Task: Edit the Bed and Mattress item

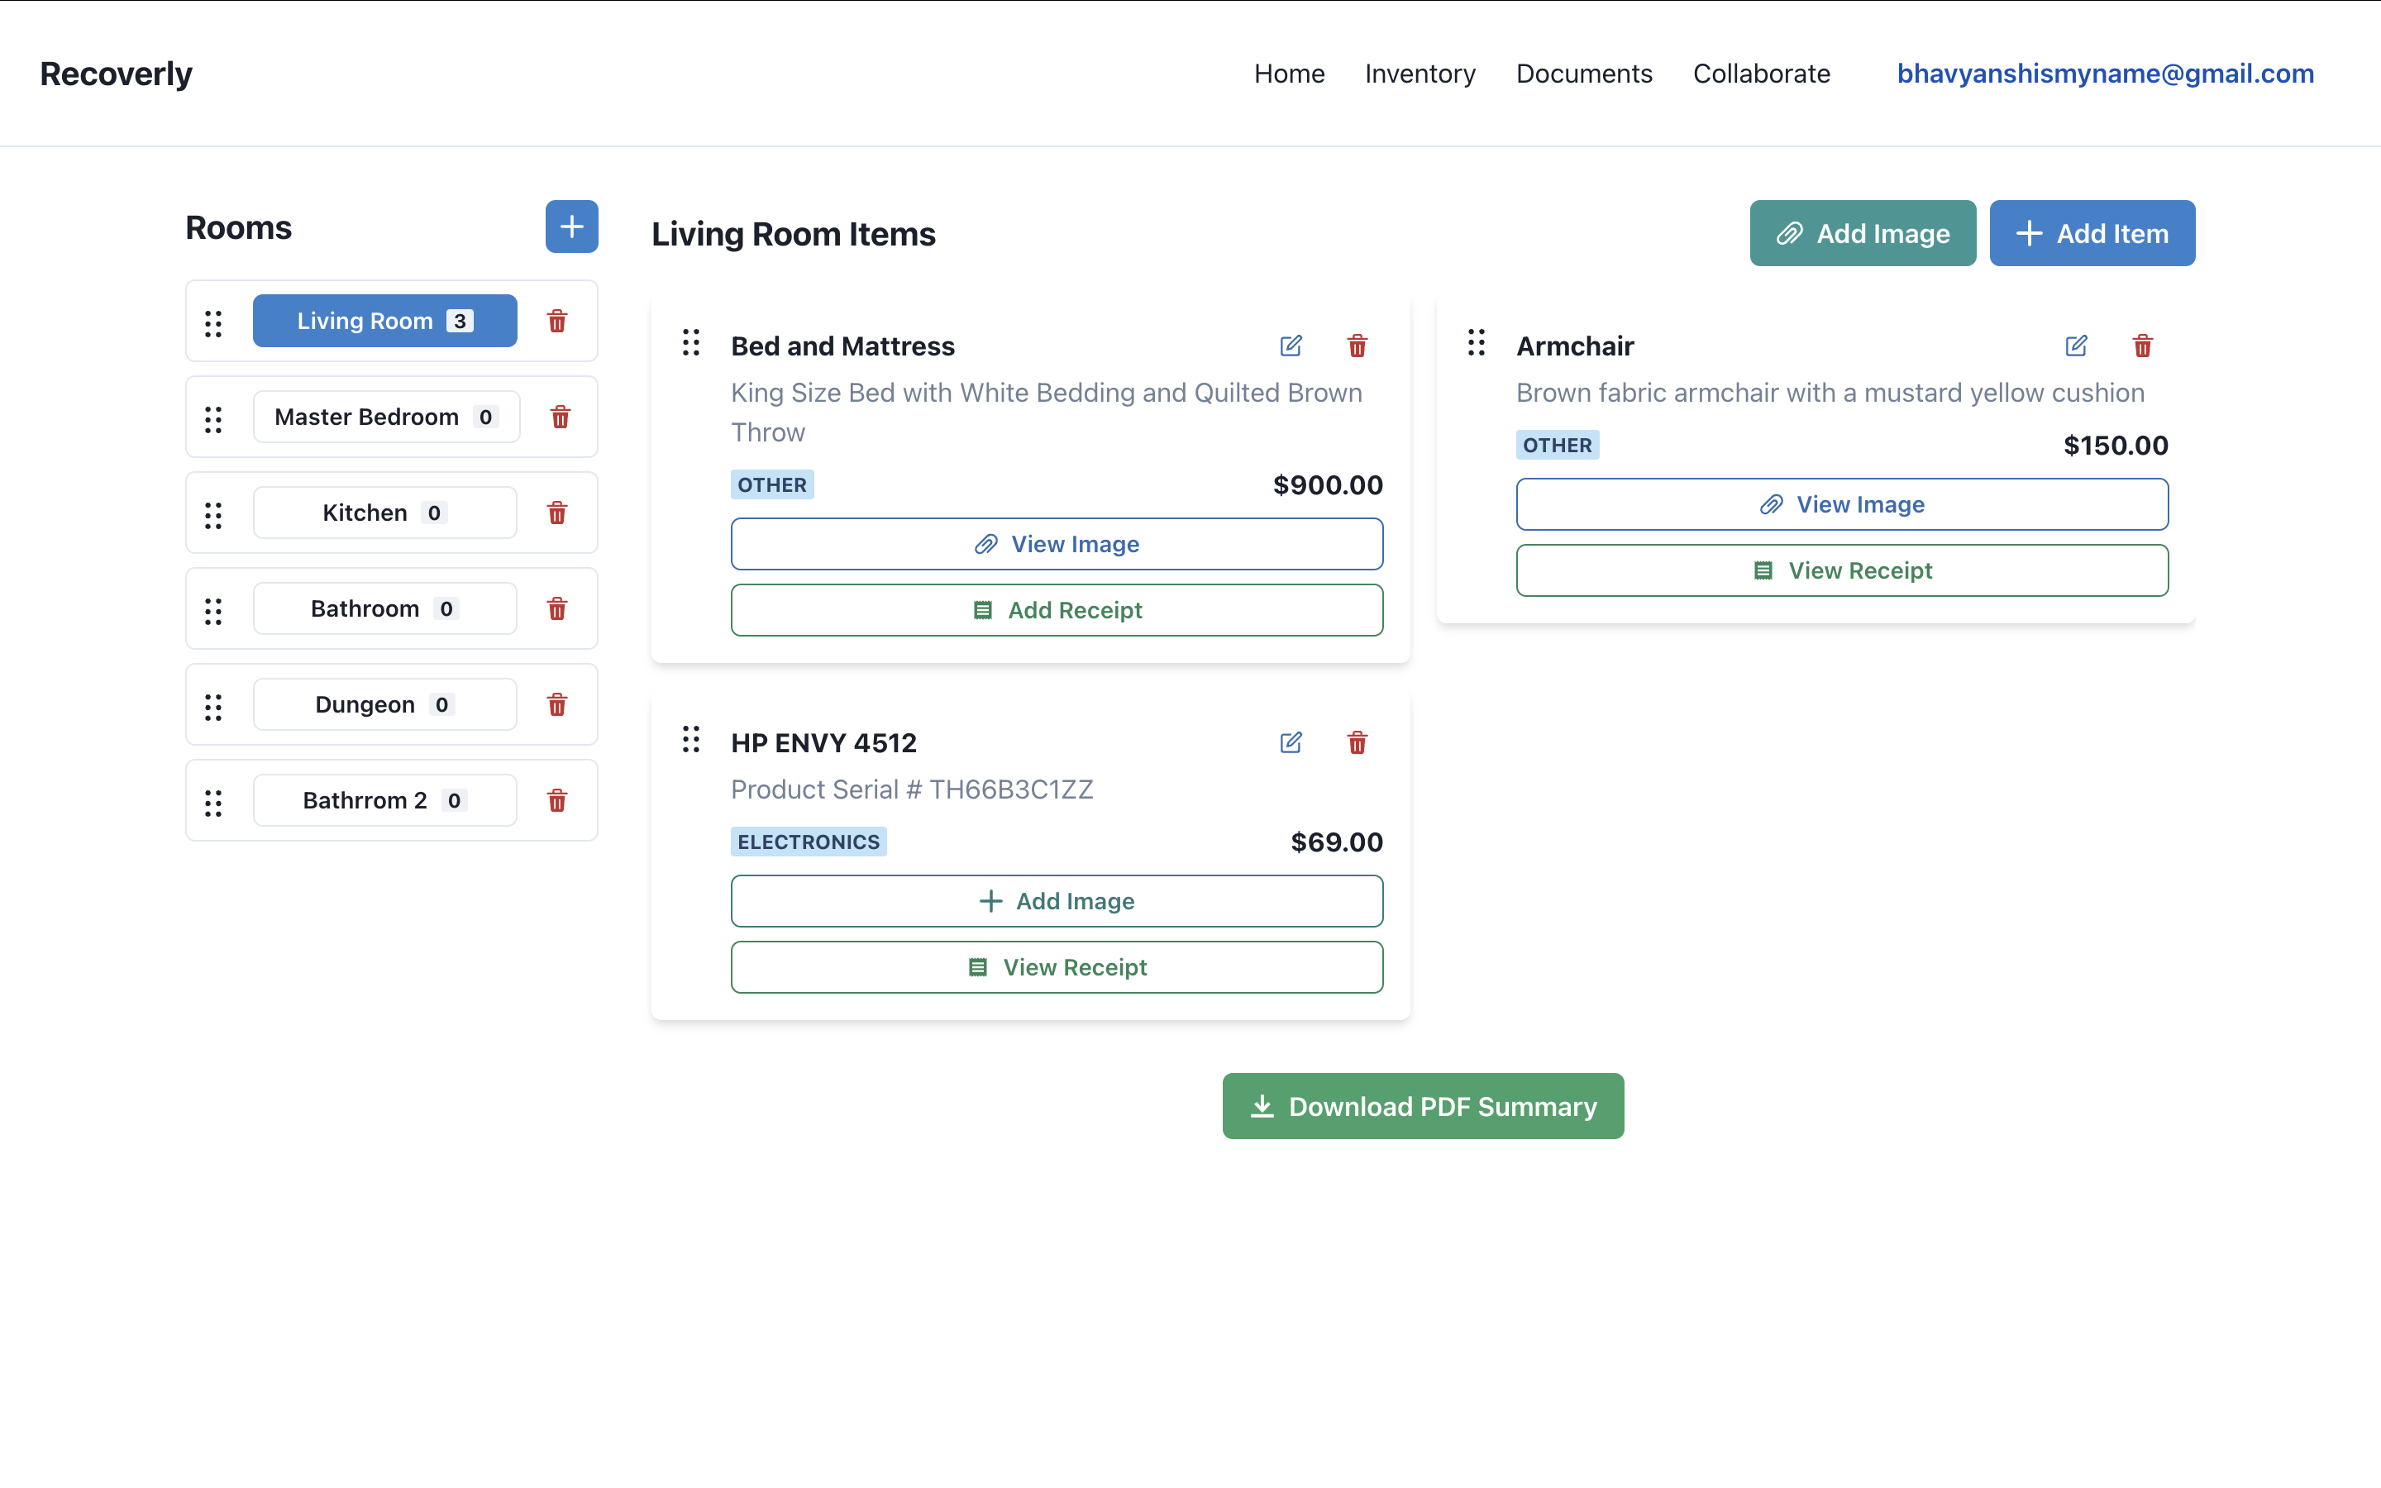Action: [1291, 346]
